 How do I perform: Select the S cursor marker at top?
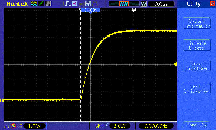(80, 9)
